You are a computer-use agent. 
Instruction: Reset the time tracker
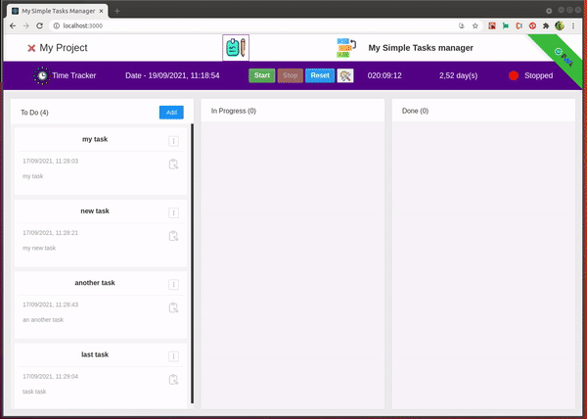coord(320,75)
